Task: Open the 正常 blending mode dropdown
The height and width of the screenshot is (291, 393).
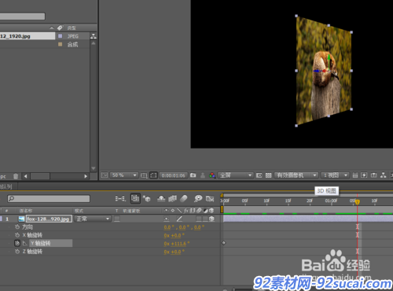Action: point(93,219)
